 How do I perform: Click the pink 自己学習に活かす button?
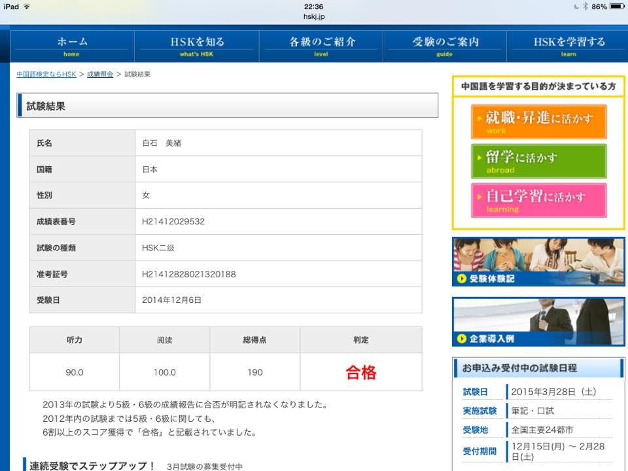538,200
